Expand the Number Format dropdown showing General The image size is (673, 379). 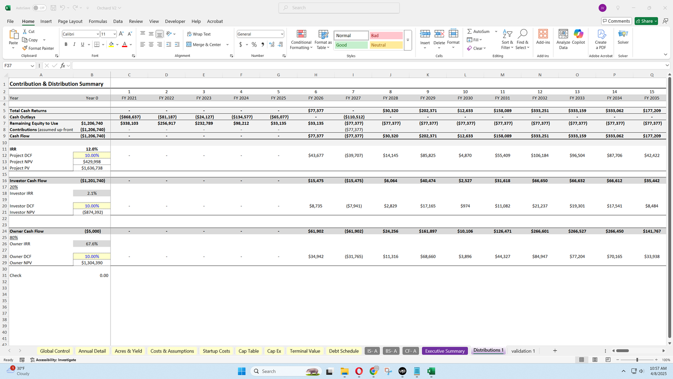tap(282, 34)
